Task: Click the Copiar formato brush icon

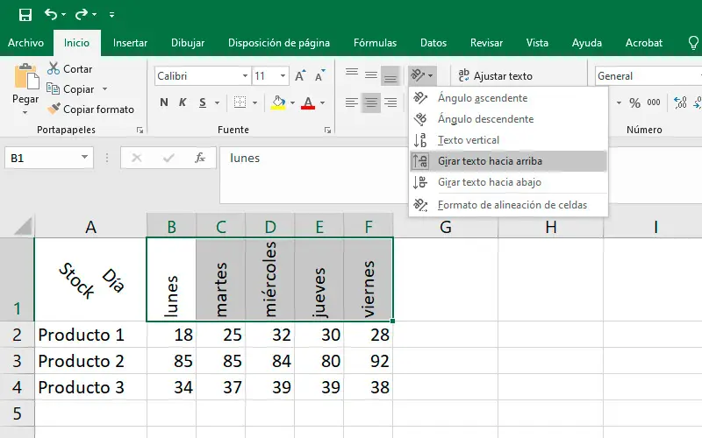Action: click(54, 109)
